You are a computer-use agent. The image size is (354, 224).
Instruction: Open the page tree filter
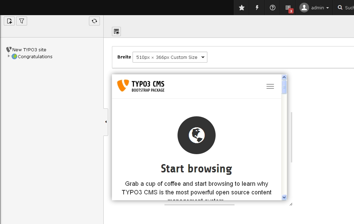22,21
